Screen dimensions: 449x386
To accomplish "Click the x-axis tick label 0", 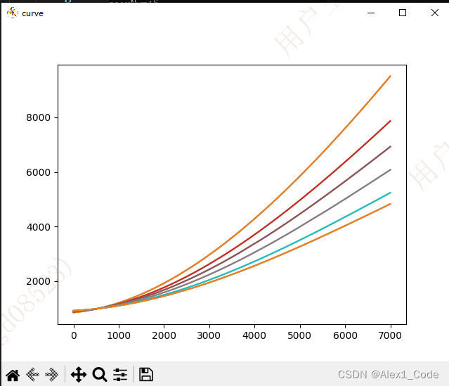I will tap(74, 335).
